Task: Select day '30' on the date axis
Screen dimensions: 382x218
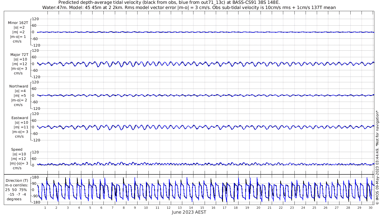Action: (371, 208)
